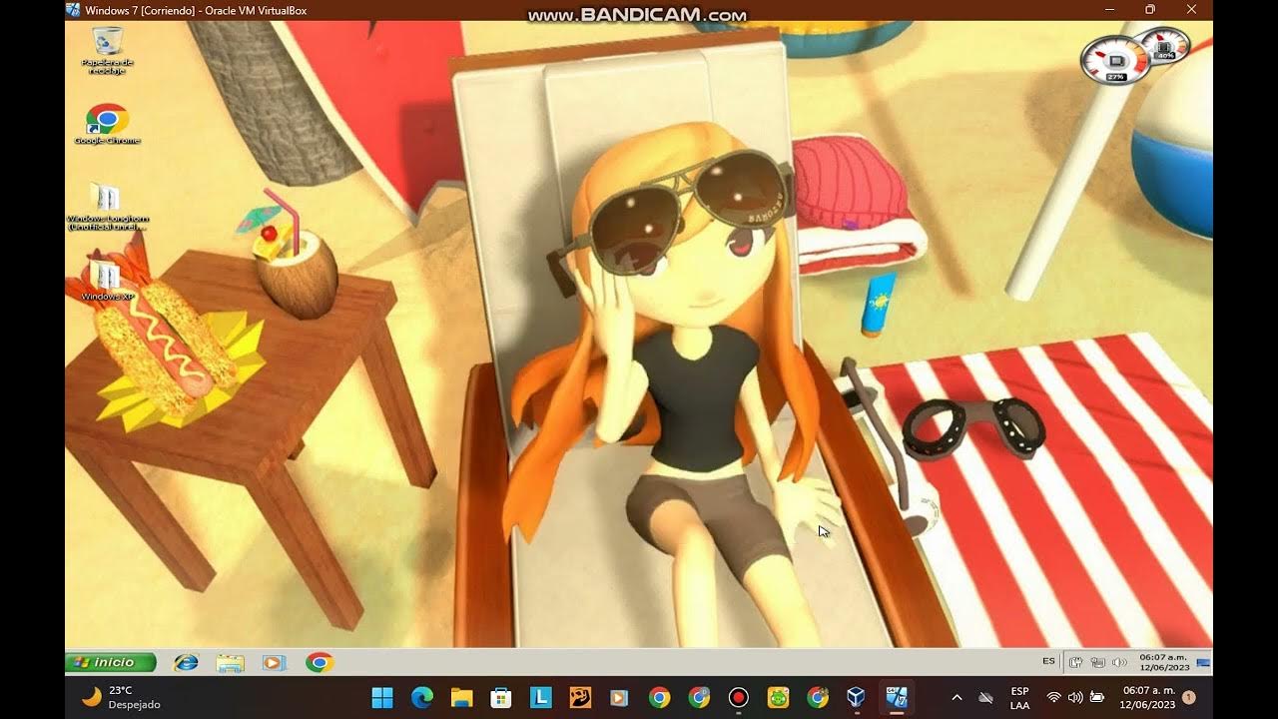Viewport: 1278px width, 719px height.
Task: Launch Microsoft Edge from the host taskbar
Action: (x=422, y=697)
